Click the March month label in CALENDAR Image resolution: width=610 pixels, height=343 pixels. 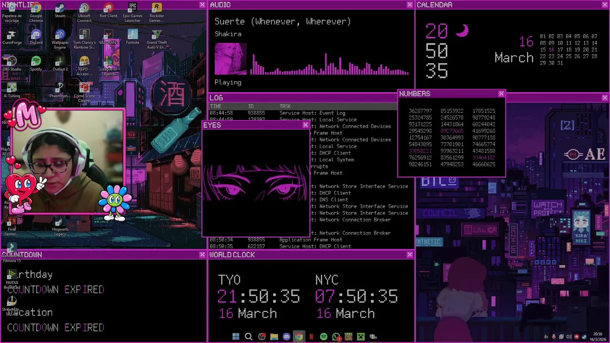[x=514, y=58]
